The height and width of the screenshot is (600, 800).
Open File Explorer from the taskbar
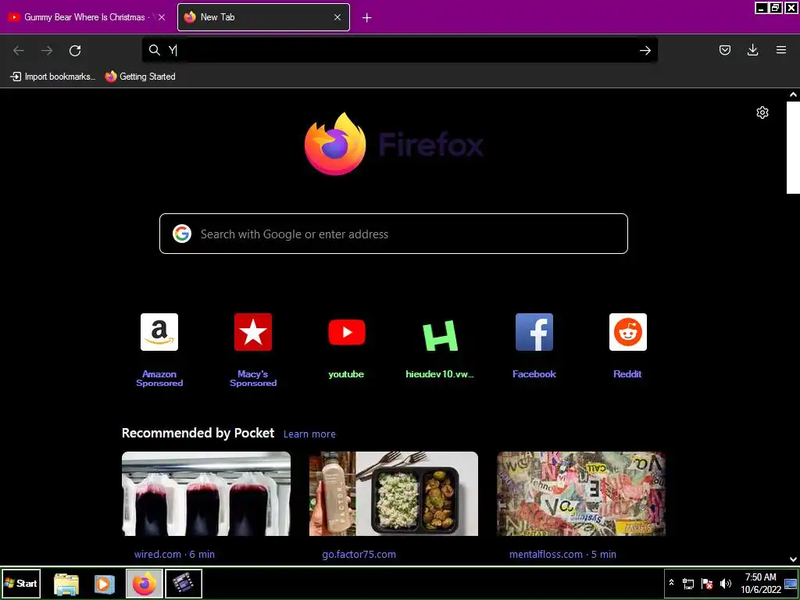pyautogui.click(x=67, y=584)
